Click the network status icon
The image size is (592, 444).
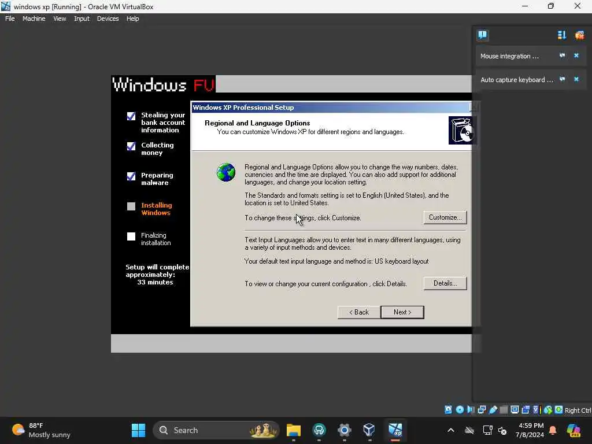pyautogui.click(x=482, y=410)
